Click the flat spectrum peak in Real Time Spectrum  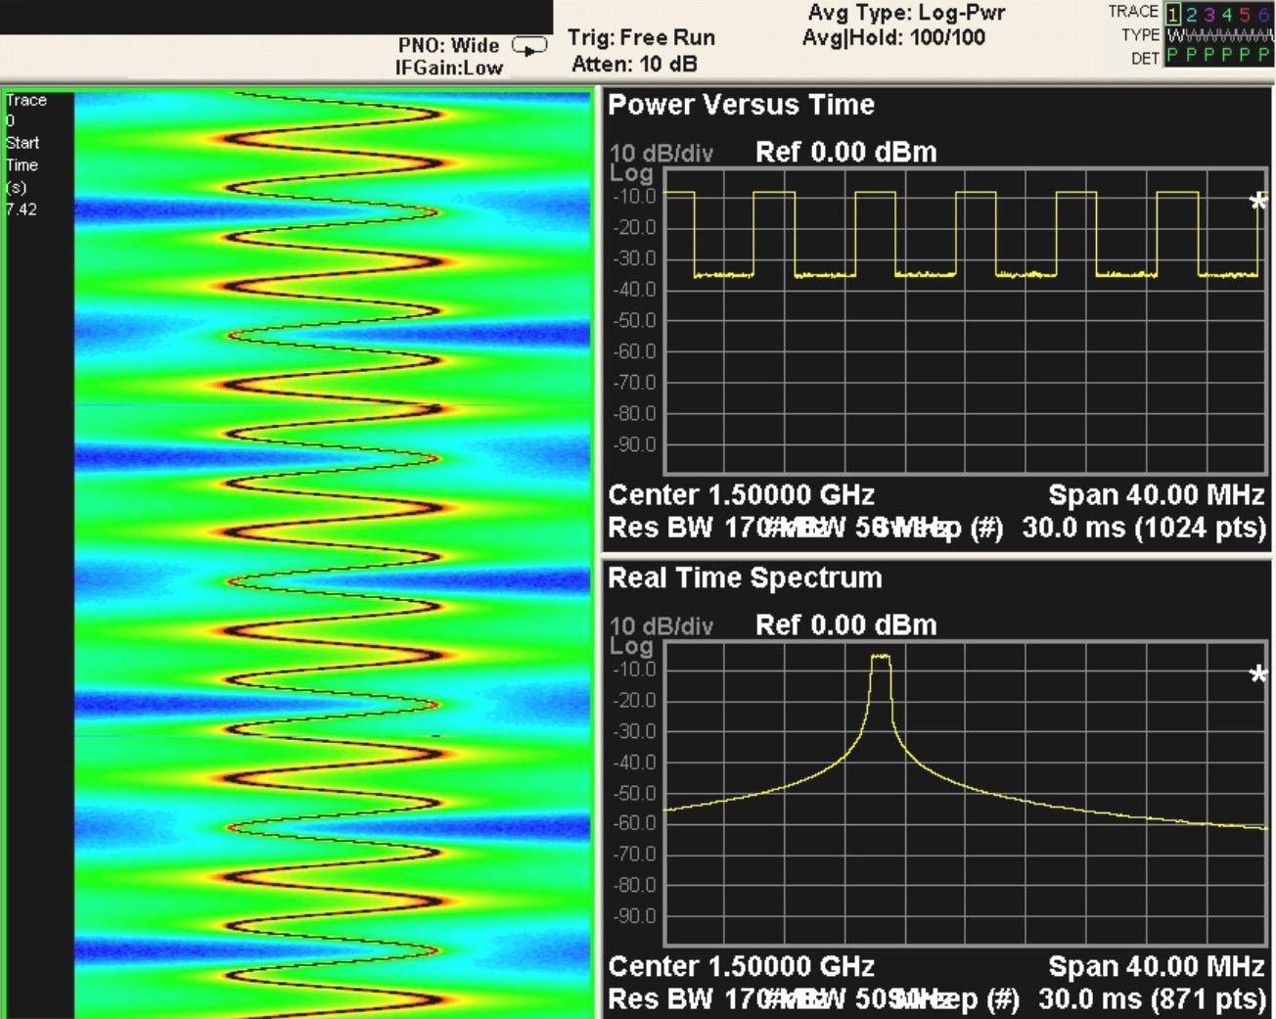click(881, 657)
